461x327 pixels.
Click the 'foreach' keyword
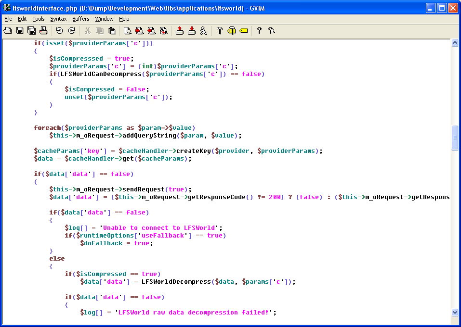(47, 128)
